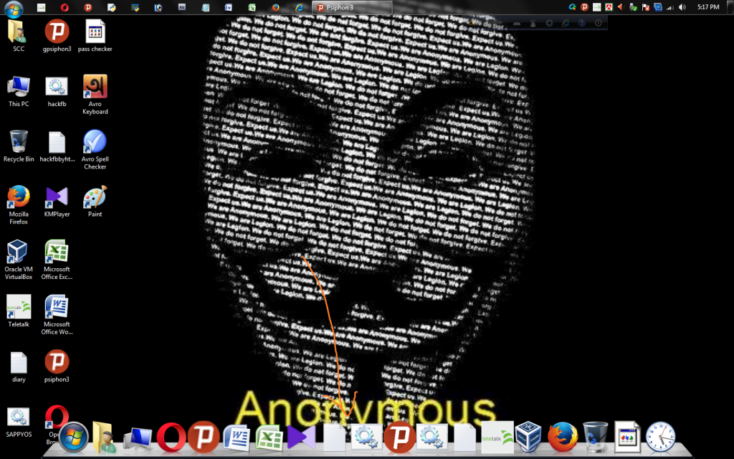734x459 pixels.
Task: Click the Safely Remove Hardware tray icon
Action: click(634, 7)
